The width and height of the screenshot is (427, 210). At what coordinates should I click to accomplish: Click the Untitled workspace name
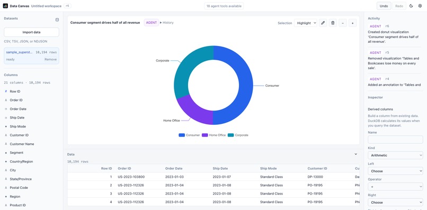[x=46, y=6]
